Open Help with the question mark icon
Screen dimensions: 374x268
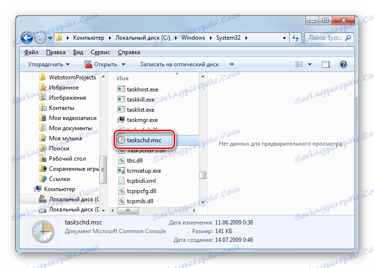point(343,64)
